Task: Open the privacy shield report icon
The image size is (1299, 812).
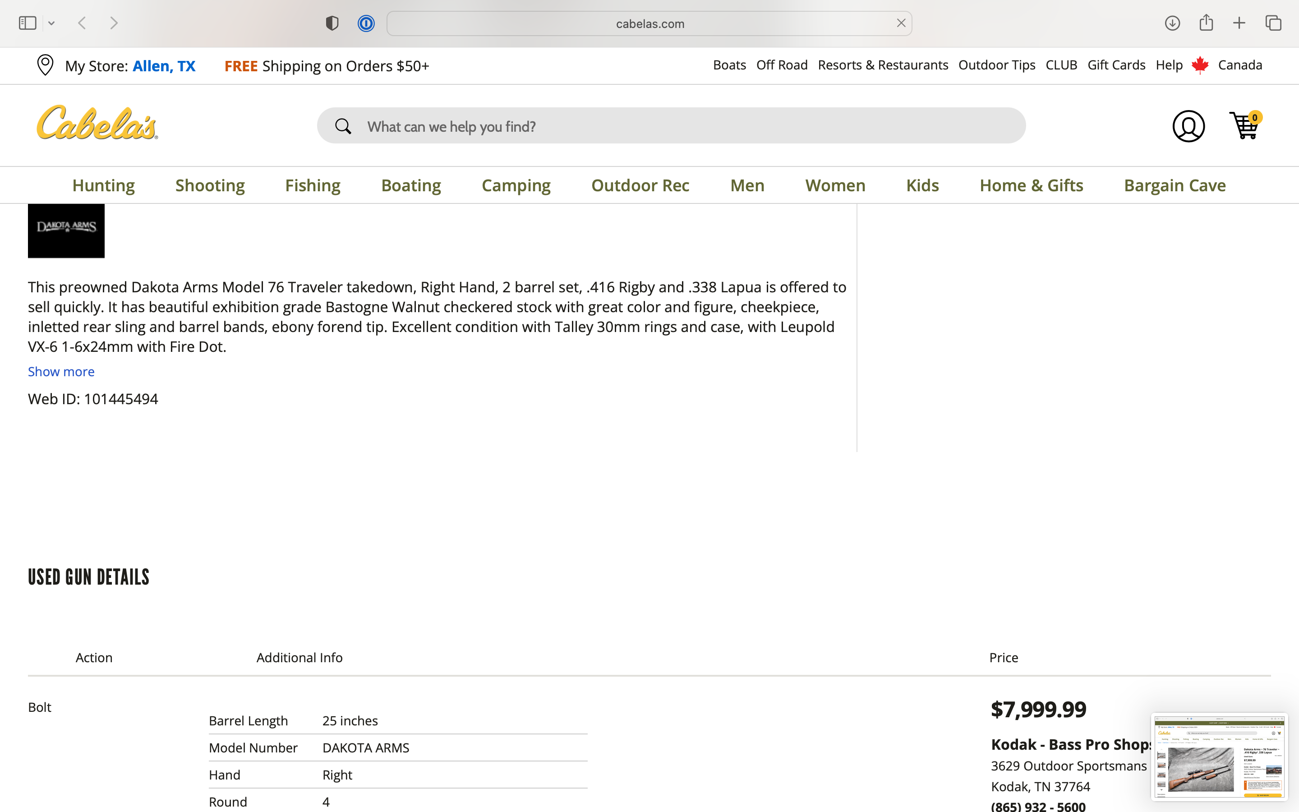Action: point(332,23)
